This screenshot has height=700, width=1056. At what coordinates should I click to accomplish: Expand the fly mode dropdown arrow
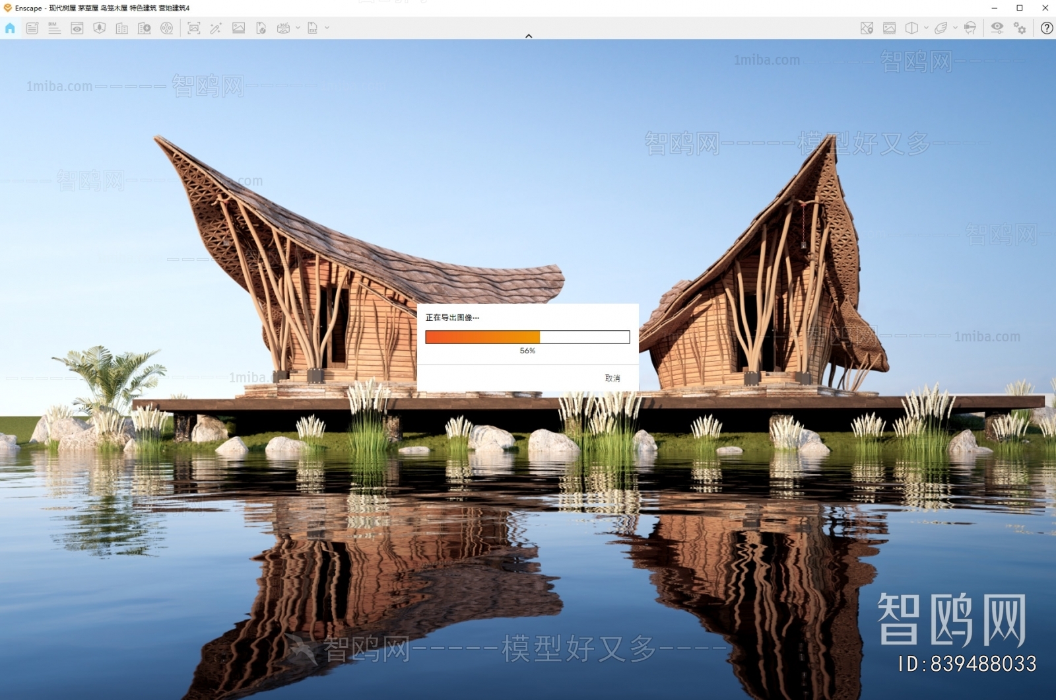pos(955,28)
